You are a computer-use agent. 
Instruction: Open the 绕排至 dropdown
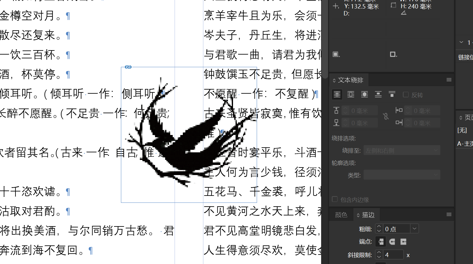[x=402, y=150]
